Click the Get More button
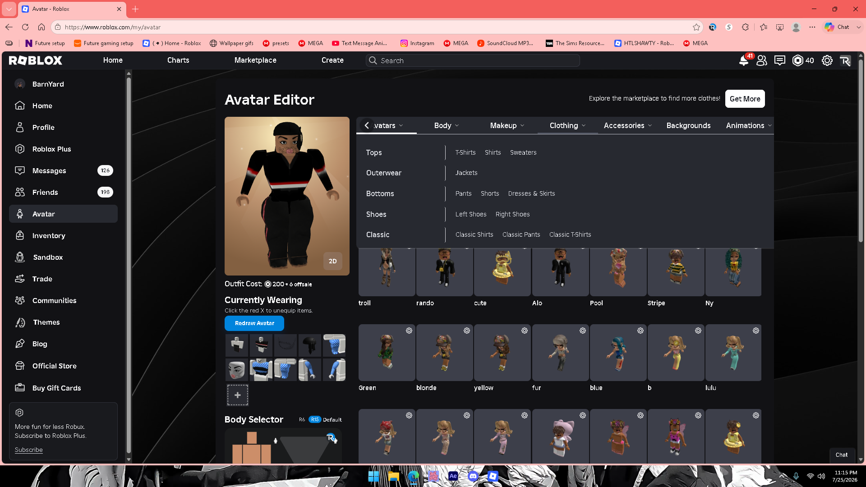The width and height of the screenshot is (866, 487). [745, 99]
